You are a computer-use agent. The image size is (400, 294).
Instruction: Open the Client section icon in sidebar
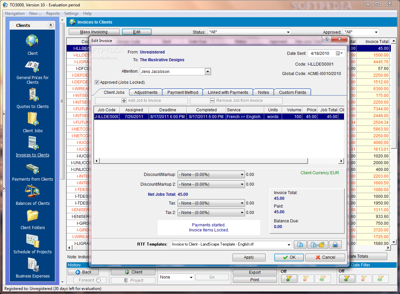pyautogui.click(x=32, y=41)
